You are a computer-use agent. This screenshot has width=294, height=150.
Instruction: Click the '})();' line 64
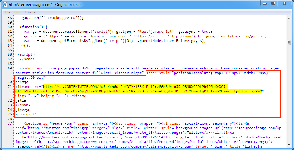pos(25,45)
